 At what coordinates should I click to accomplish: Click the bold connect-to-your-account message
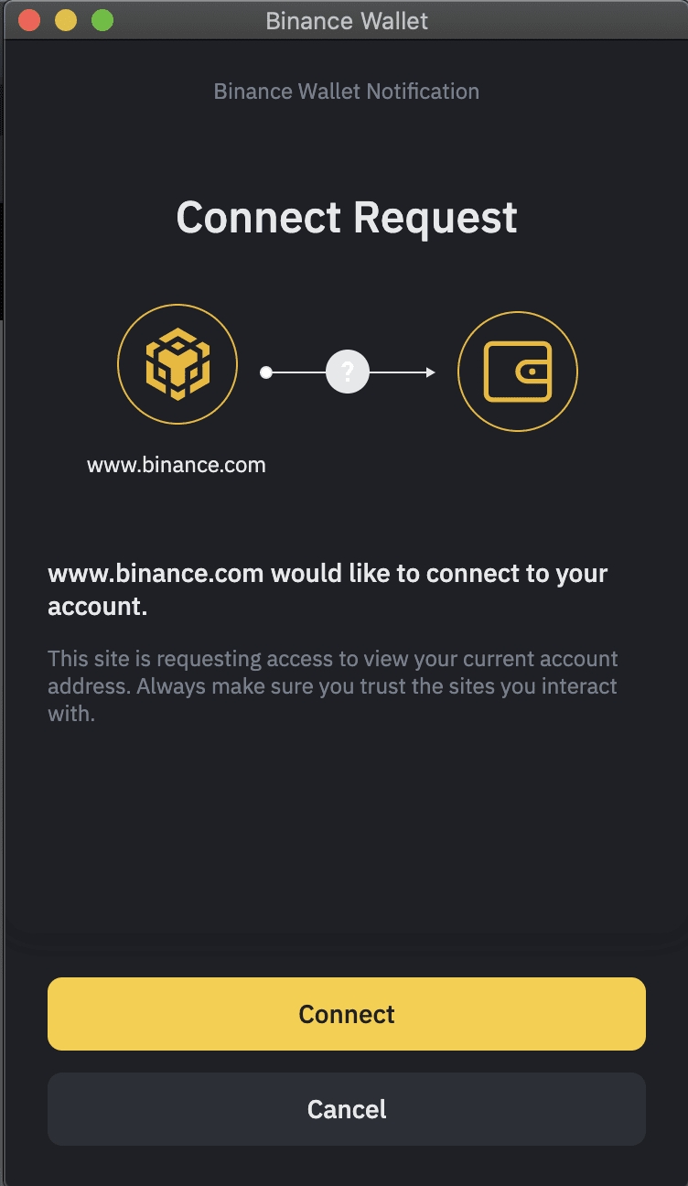(328, 590)
